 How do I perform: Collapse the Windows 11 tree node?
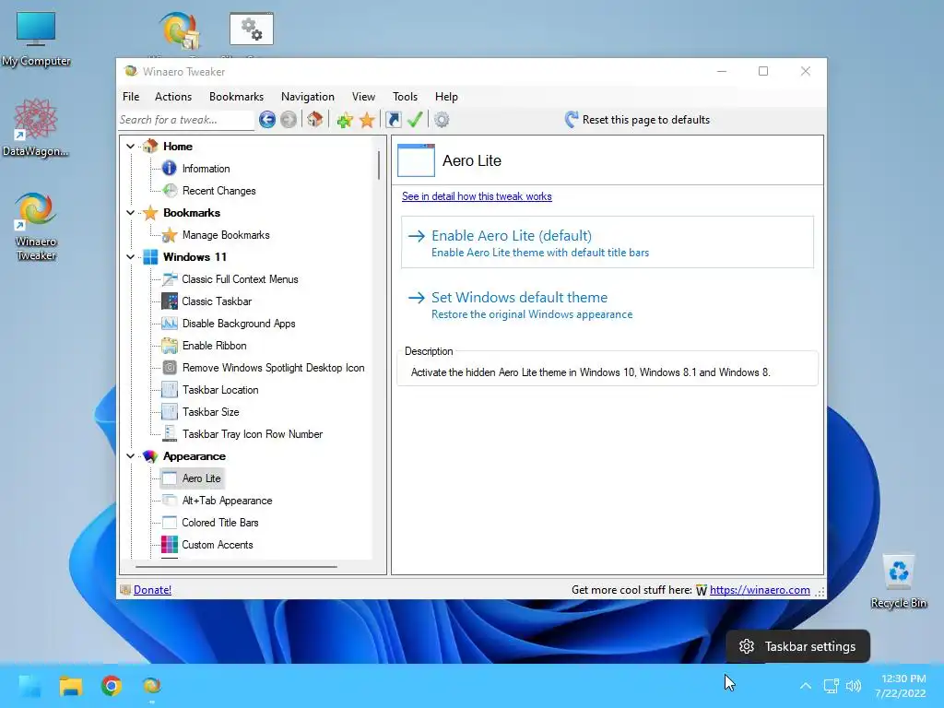130,257
